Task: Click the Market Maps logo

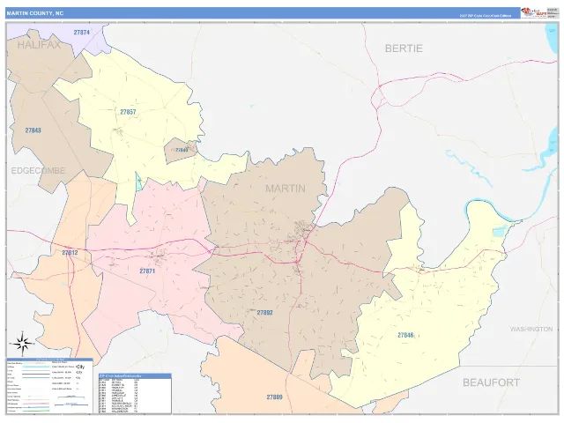Action: 534,12
